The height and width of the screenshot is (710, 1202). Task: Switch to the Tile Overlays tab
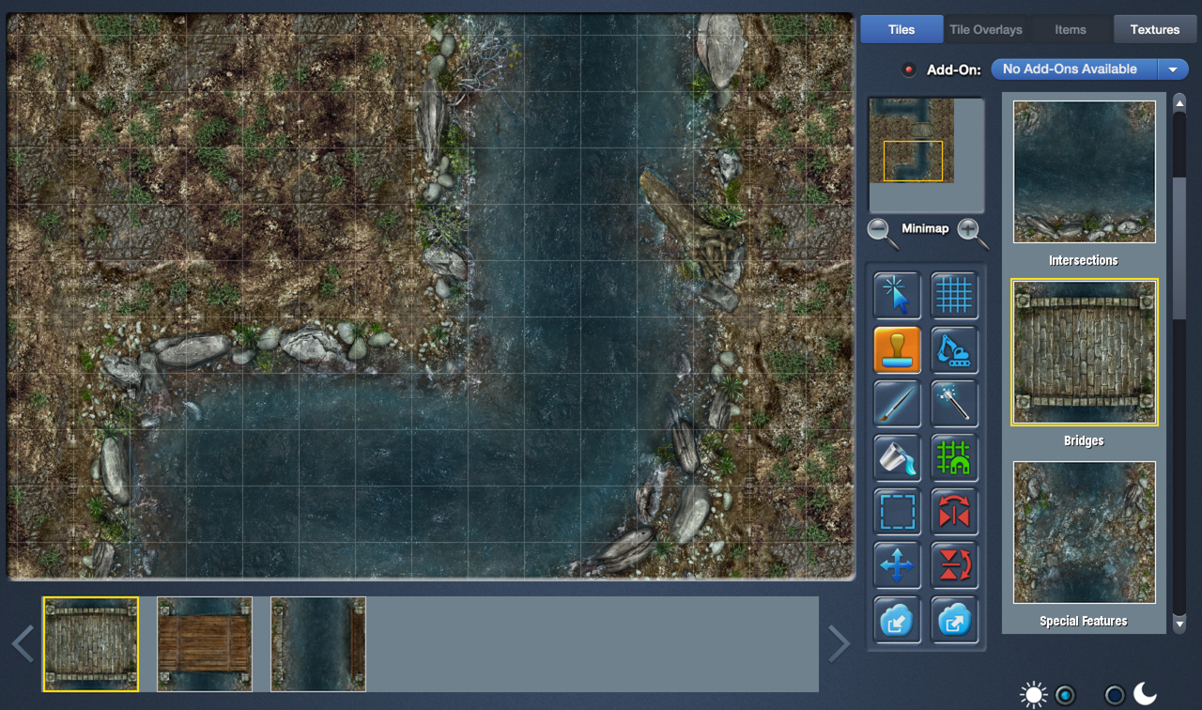click(986, 29)
